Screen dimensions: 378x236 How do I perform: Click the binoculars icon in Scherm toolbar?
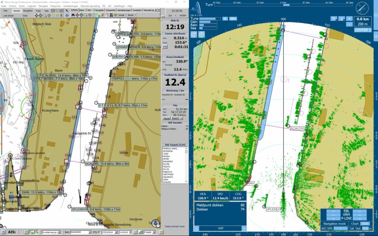73,15
